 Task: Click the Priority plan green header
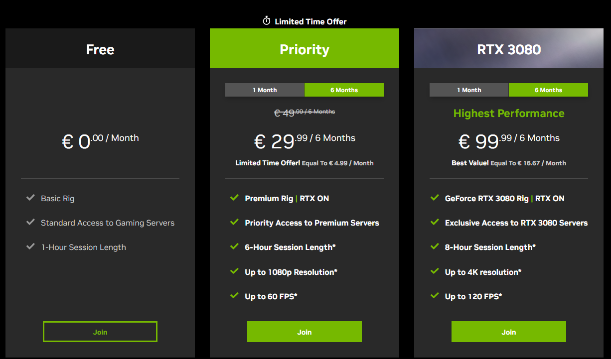[305, 48]
